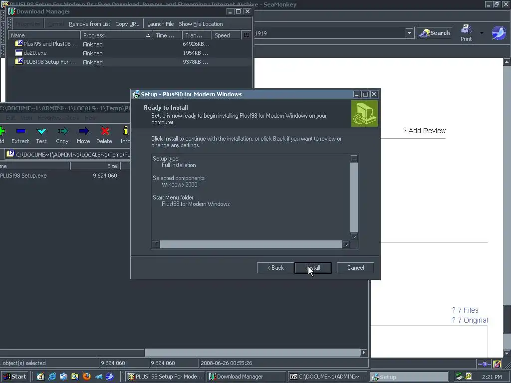
Task: Click SeaMonkey page scrollbar up arrow
Action: 507,61
